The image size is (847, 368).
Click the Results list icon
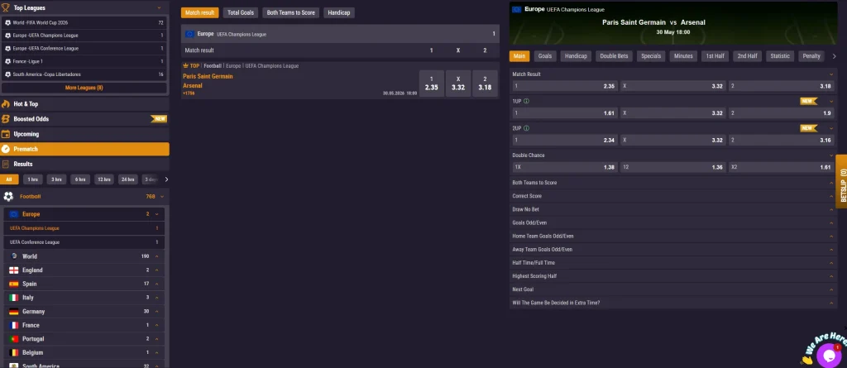(x=6, y=164)
